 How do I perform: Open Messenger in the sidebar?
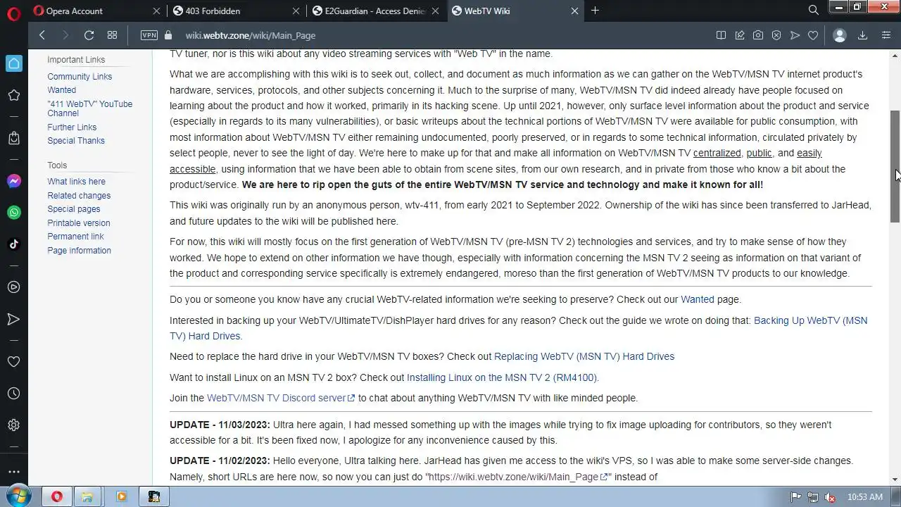[x=13, y=181]
